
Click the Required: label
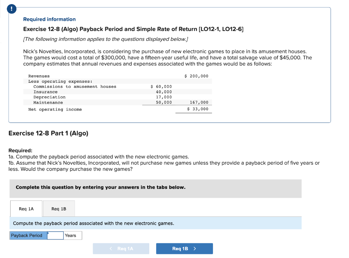pos(20,150)
